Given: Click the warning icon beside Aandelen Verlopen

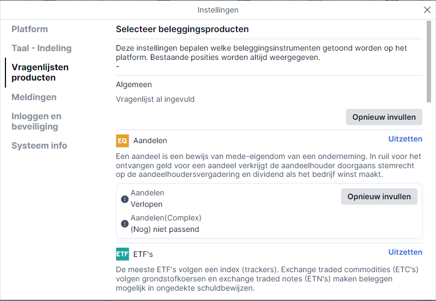Looking at the screenshot, I should click(125, 199).
